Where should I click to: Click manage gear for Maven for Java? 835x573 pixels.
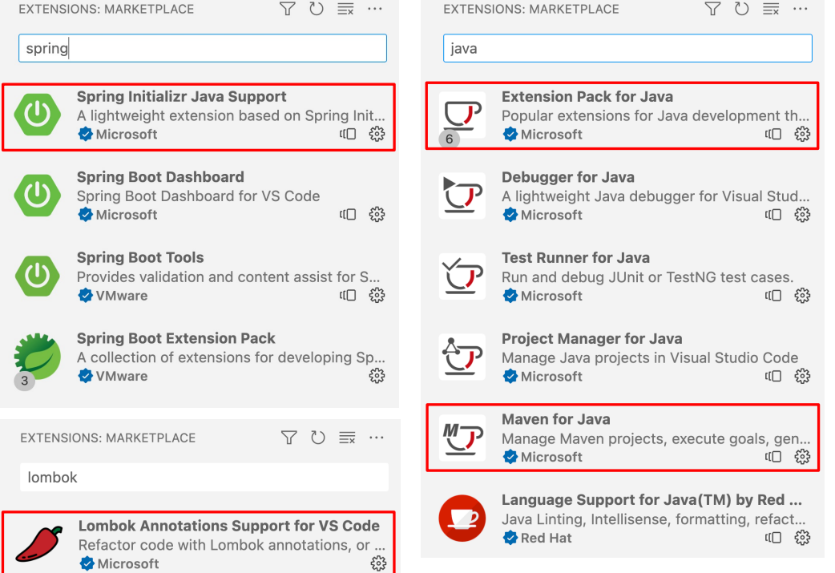802,457
